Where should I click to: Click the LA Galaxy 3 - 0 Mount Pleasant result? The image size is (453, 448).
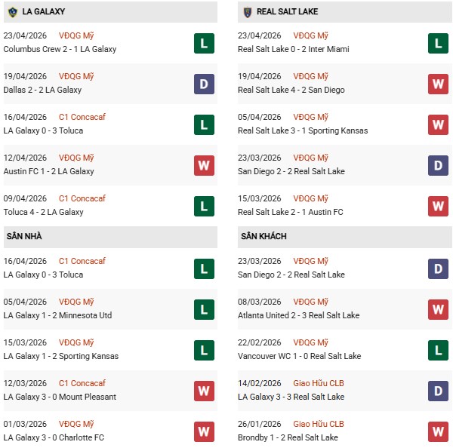[x=60, y=397]
